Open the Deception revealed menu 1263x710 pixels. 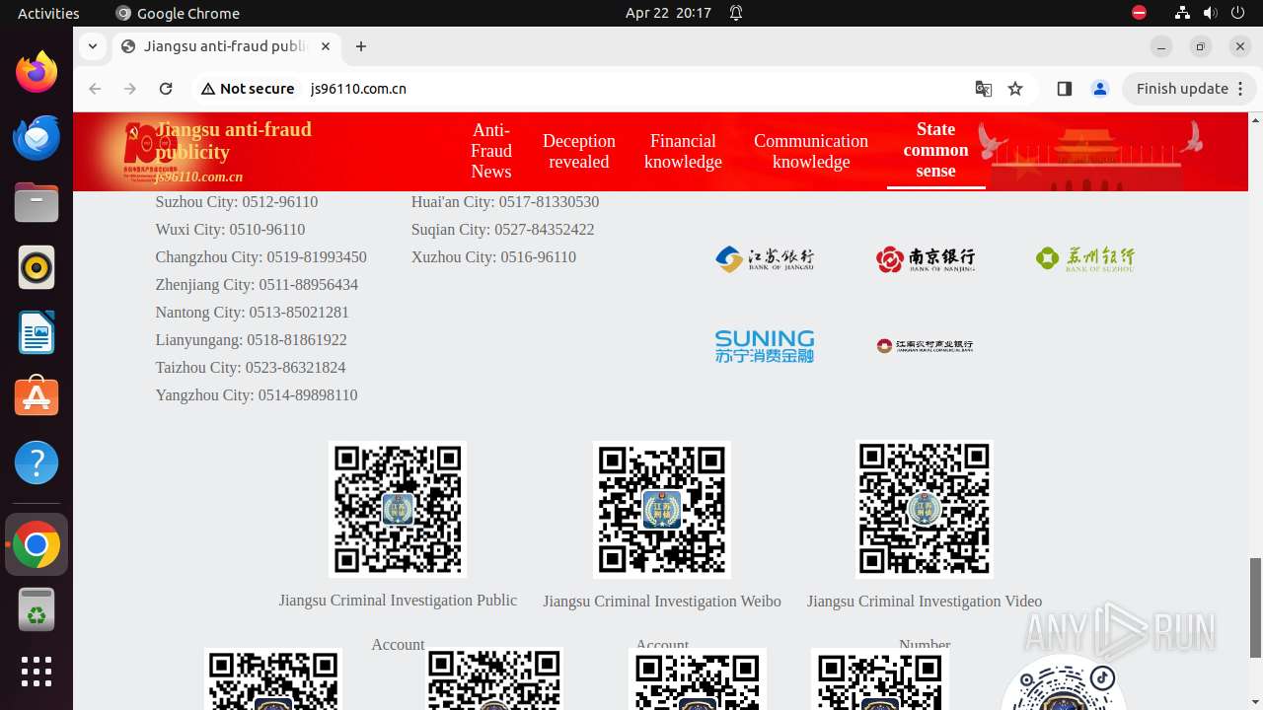coord(579,151)
